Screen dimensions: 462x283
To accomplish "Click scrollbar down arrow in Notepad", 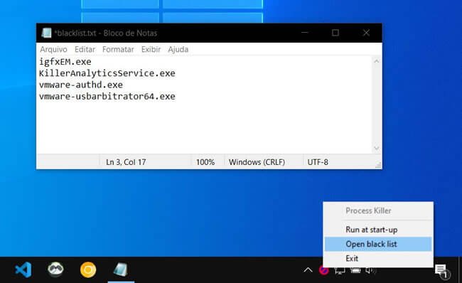I will (377, 149).
